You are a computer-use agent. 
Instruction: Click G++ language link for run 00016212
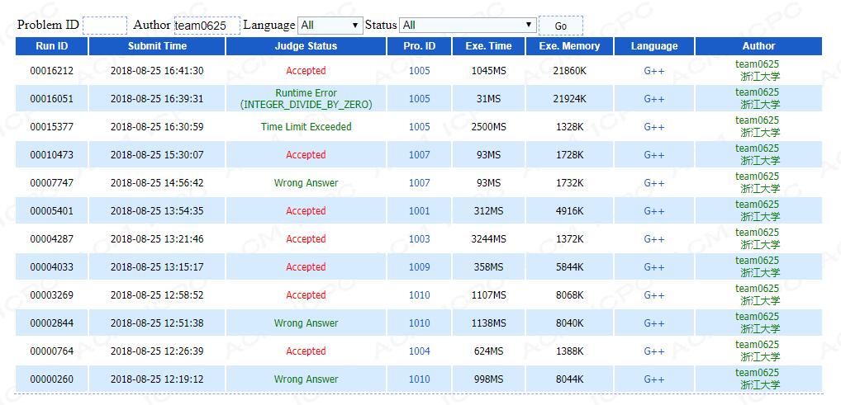(654, 71)
